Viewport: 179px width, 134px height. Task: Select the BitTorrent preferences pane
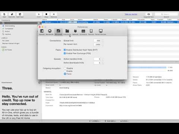point(58,32)
